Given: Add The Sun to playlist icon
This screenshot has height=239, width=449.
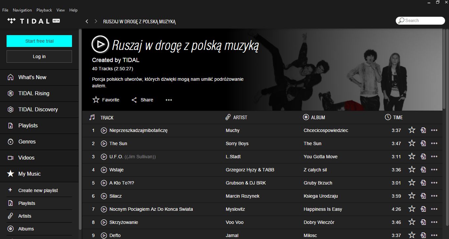Looking at the screenshot, I should (x=423, y=143).
